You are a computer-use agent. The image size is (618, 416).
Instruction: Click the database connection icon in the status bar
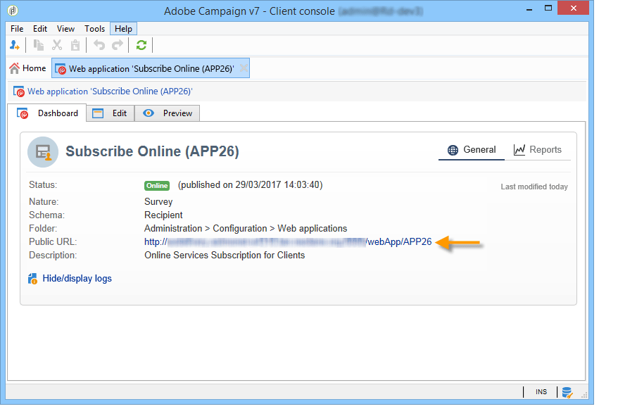(567, 391)
